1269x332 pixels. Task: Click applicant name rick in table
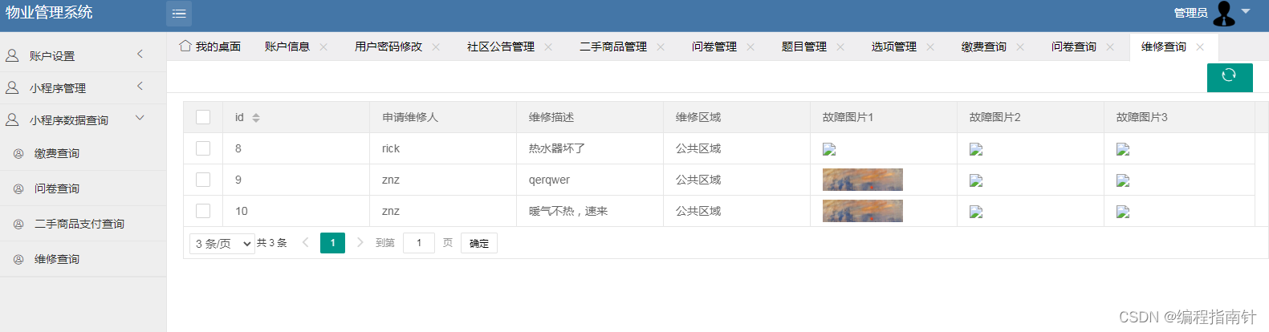tap(391, 148)
